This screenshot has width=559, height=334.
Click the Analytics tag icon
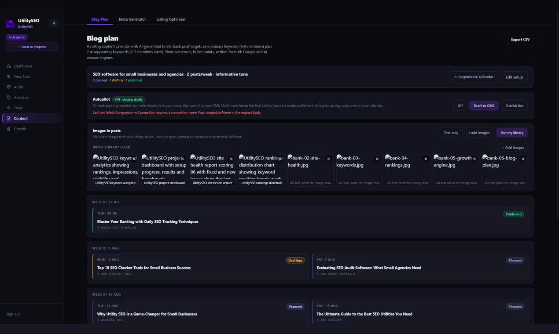(x=9, y=98)
